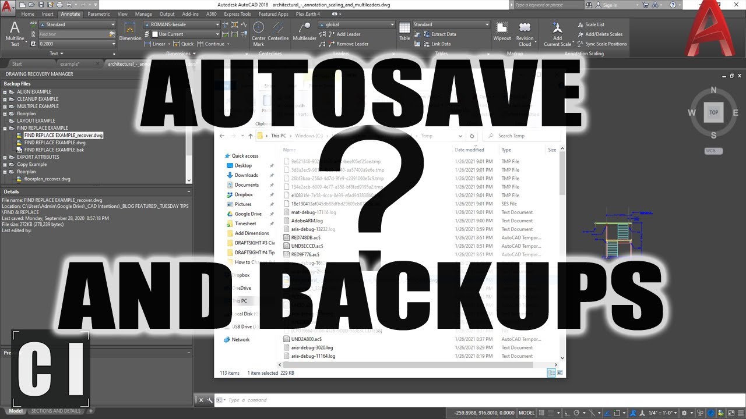Viewport: 746px width, 419px height.
Task: Expand the EXPORT ATTRIBUTES folder
Action: tap(5, 157)
